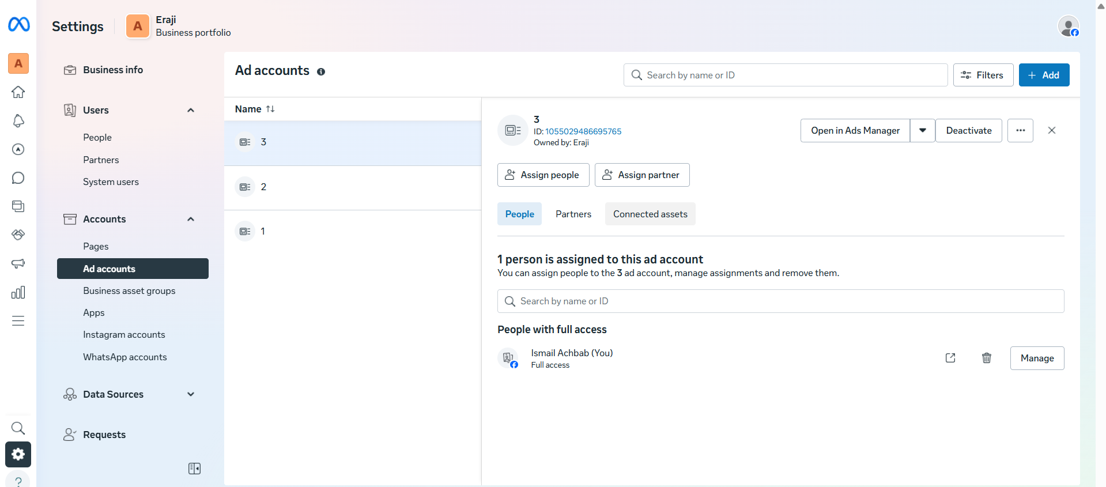The image size is (1106, 487).
Task: Open the megaphone ads icon in rail
Action: coord(18,263)
